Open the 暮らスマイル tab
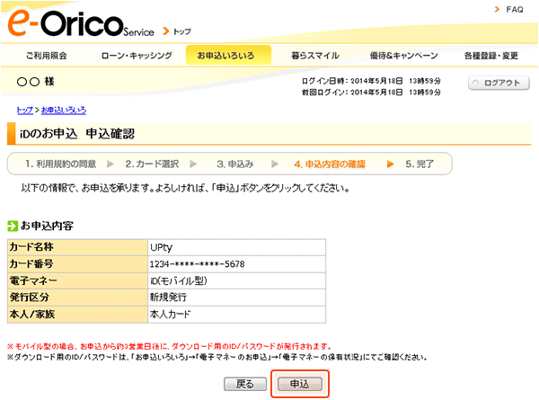539x400 pixels. pyautogui.click(x=315, y=56)
